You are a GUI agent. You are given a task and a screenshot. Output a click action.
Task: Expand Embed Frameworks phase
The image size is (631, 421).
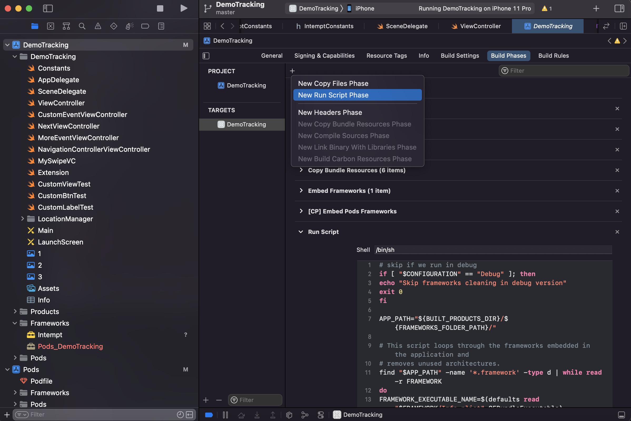[x=301, y=190]
